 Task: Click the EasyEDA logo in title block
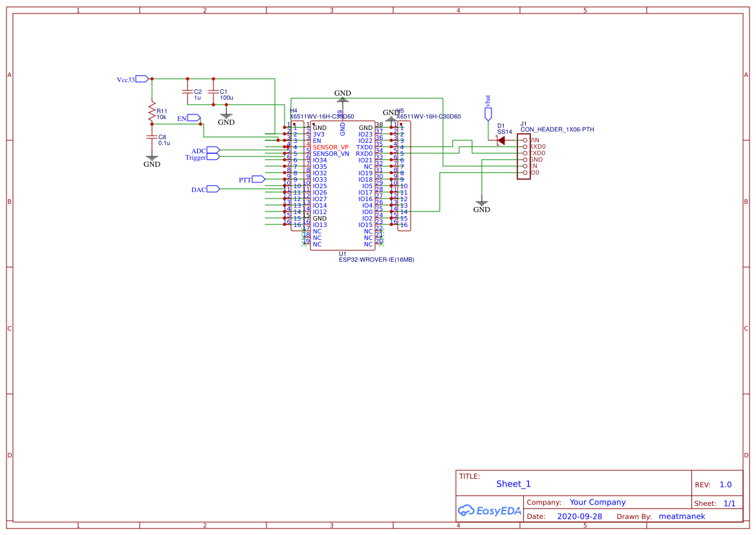click(x=490, y=510)
